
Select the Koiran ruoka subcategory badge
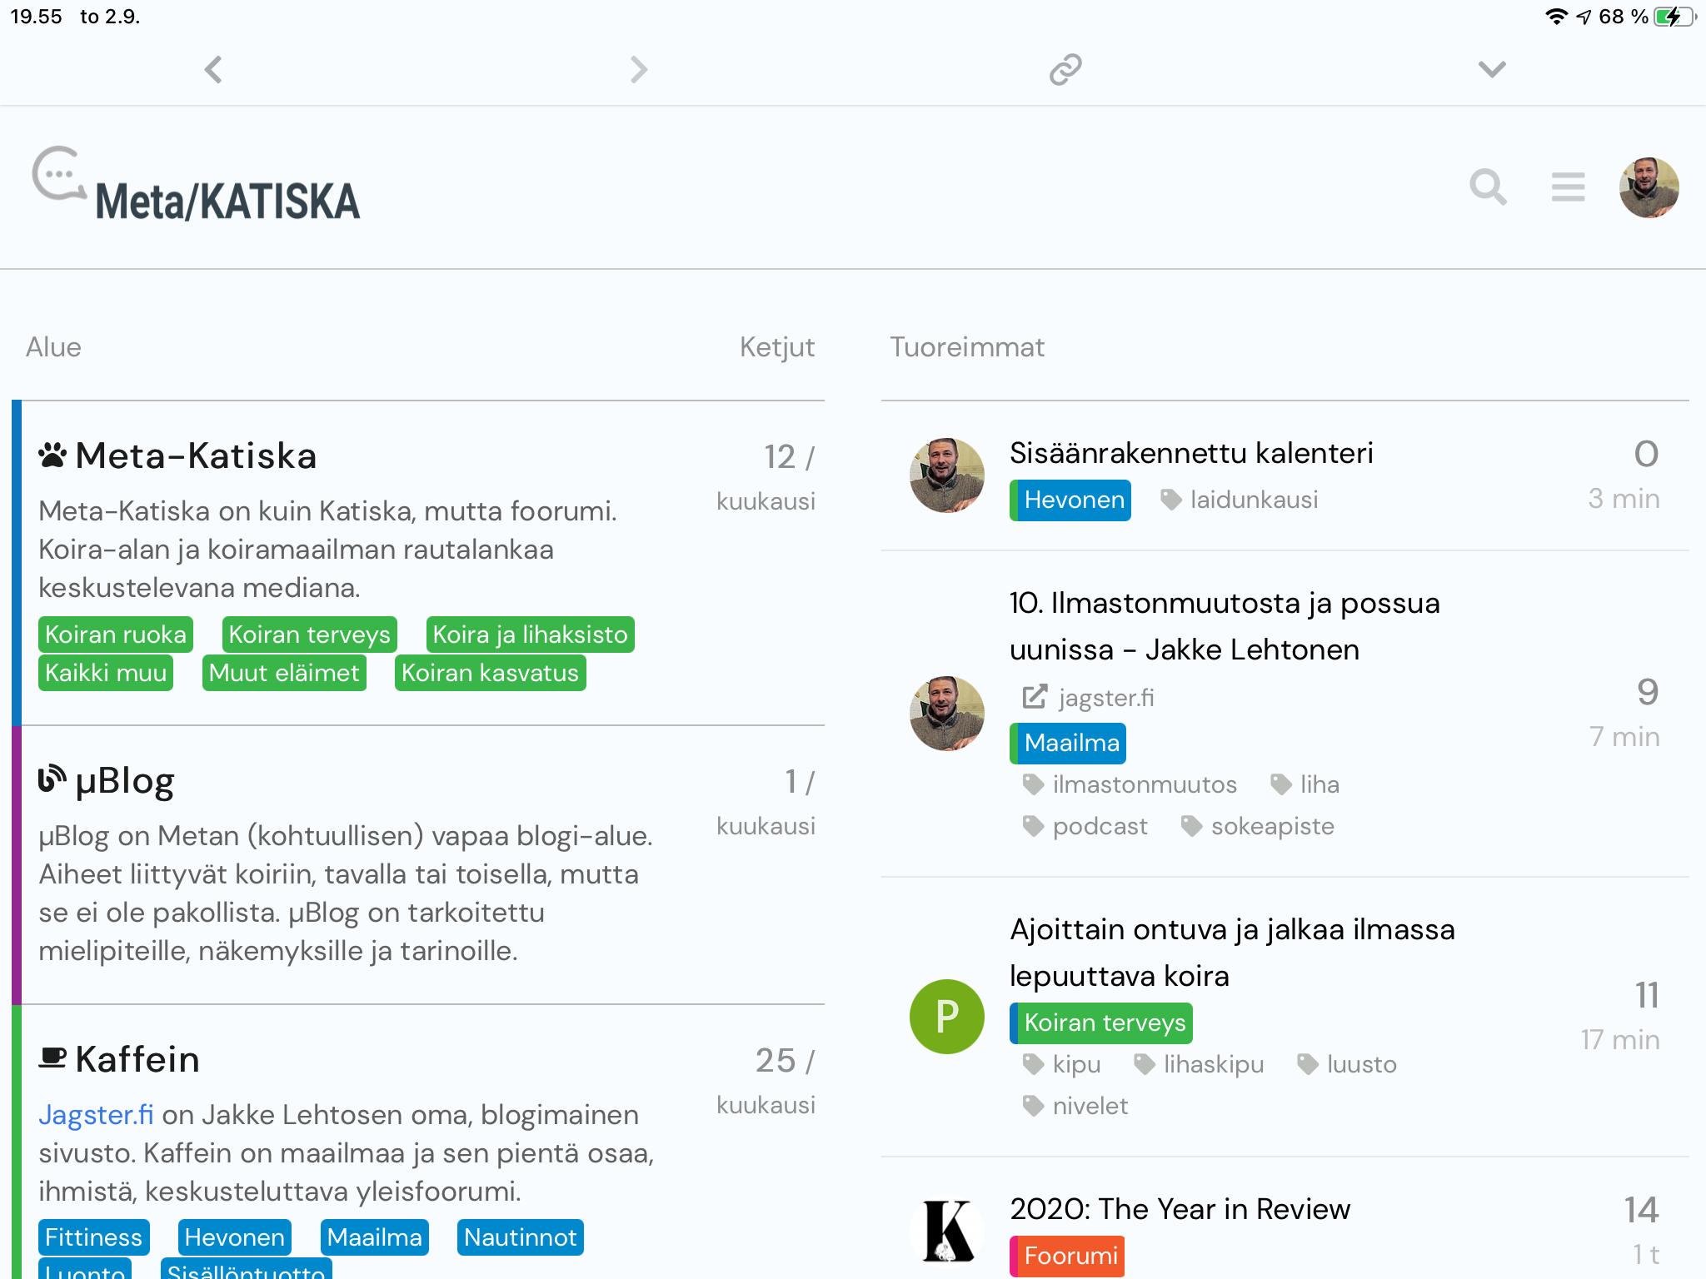pos(116,635)
